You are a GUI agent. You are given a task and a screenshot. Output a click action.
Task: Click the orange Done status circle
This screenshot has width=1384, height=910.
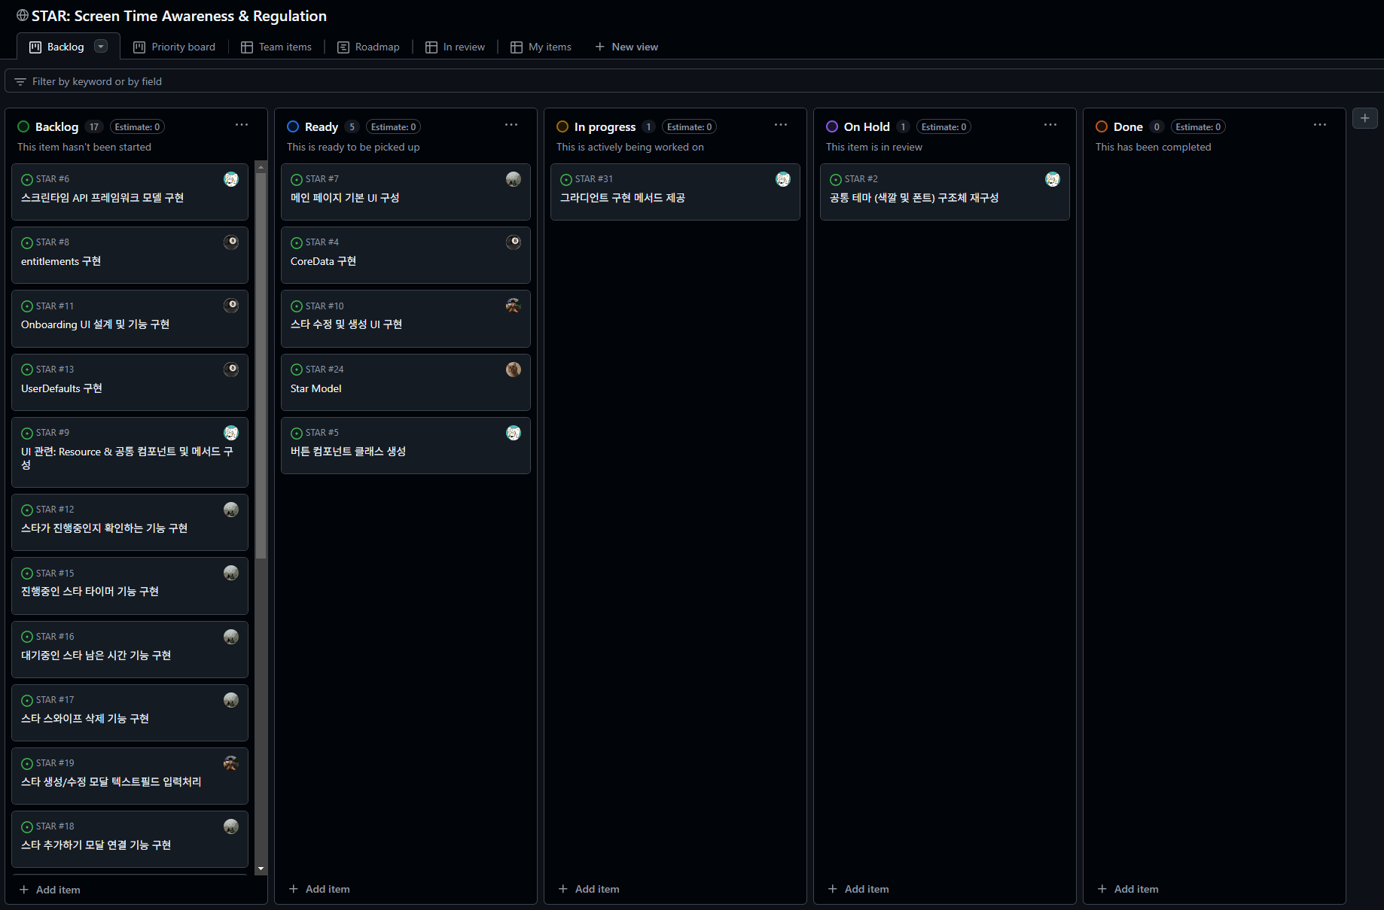pos(1102,126)
